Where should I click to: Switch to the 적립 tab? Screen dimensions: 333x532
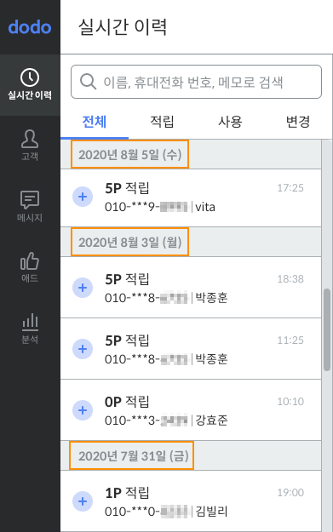click(163, 122)
